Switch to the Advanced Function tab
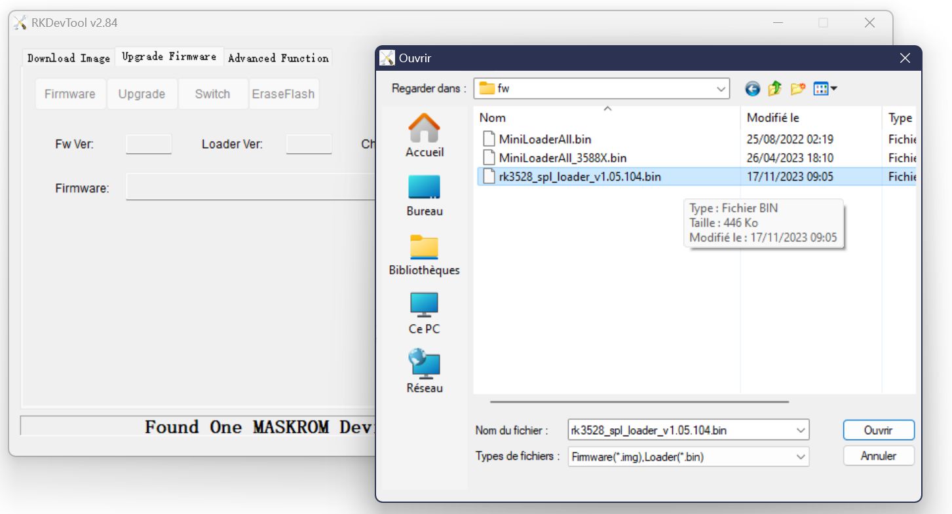952x514 pixels. point(278,58)
